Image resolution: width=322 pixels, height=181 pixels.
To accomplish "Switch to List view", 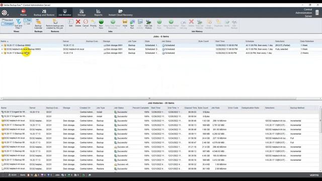I will pyautogui.click(x=28, y=24).
